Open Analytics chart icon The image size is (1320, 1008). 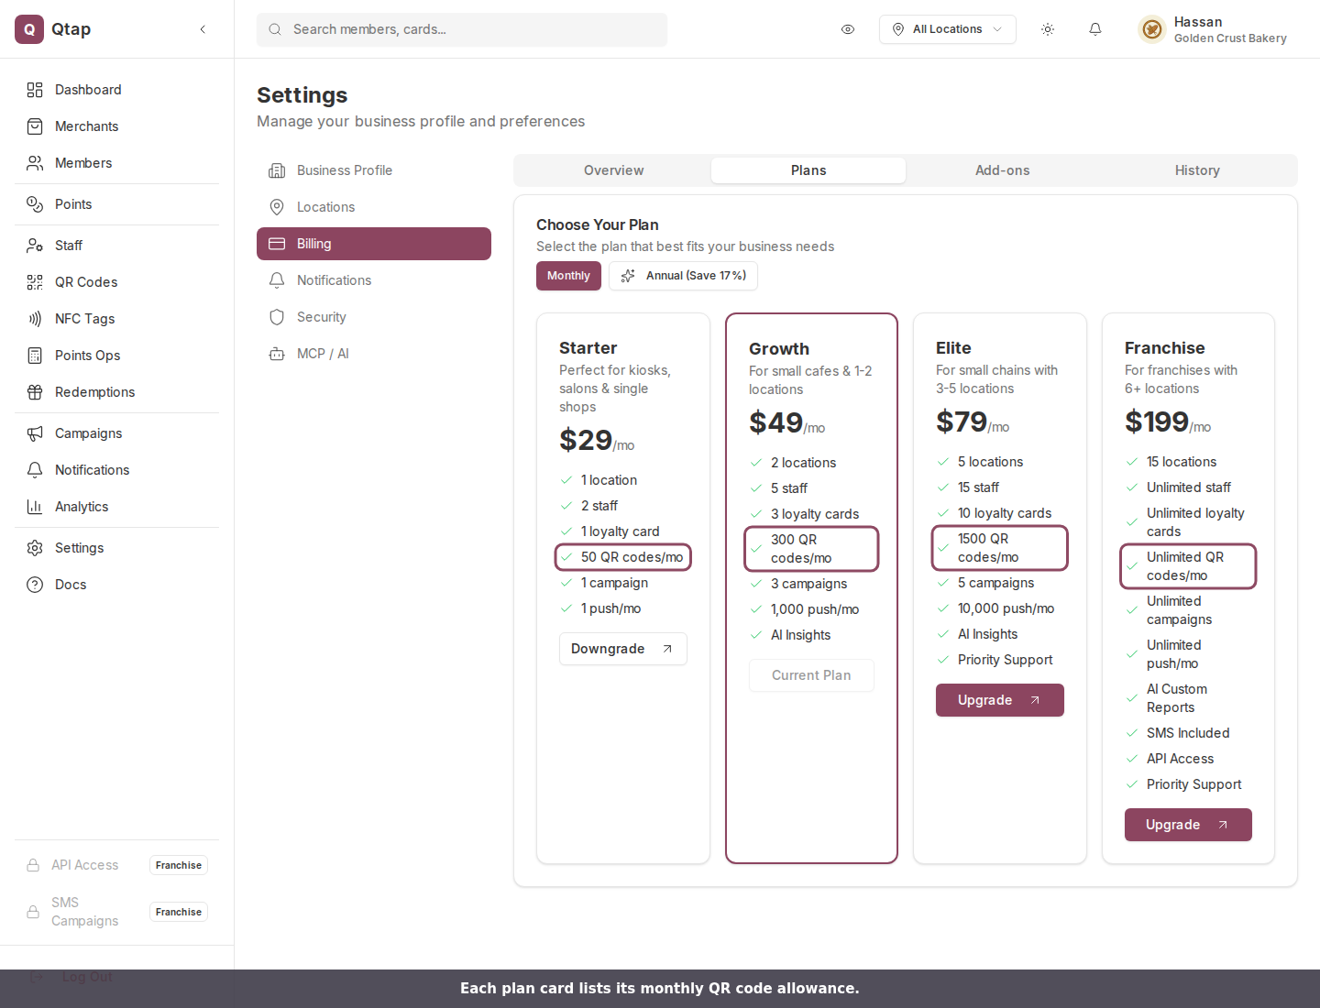click(35, 507)
